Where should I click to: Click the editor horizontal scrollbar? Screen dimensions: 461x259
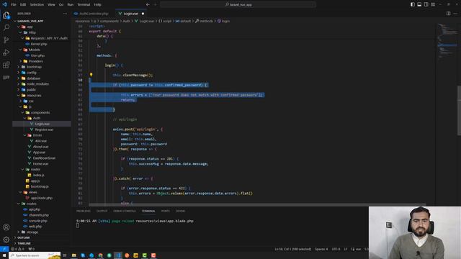point(257,204)
